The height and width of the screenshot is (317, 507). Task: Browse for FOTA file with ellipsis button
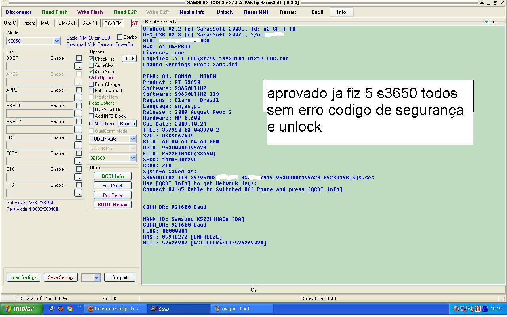click(78, 161)
